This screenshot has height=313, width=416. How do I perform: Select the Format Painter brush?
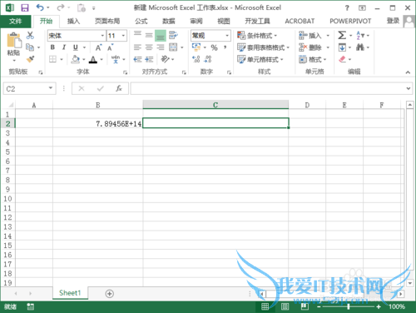[30, 59]
